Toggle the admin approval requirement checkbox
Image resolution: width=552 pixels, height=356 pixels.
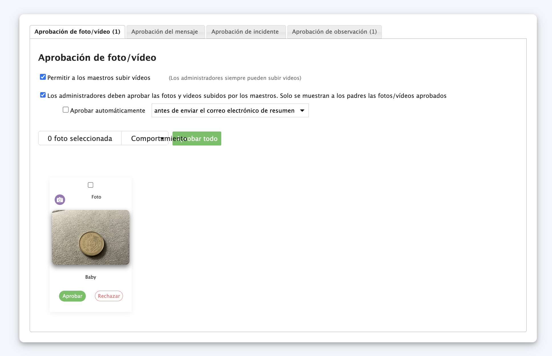43,95
